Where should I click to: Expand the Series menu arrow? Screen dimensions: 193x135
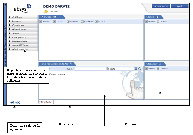pos(10,33)
